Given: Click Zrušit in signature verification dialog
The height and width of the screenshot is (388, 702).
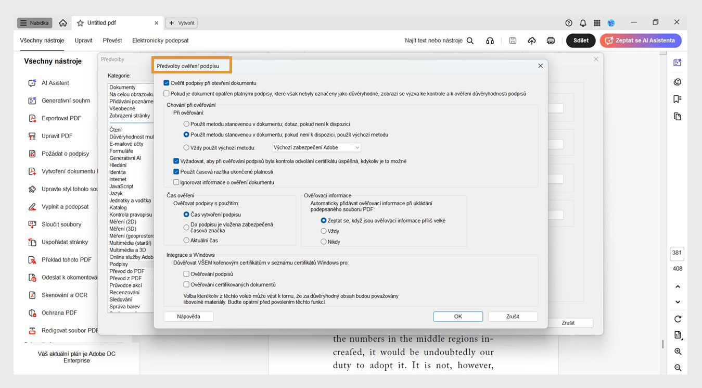Looking at the screenshot, I should click(513, 316).
